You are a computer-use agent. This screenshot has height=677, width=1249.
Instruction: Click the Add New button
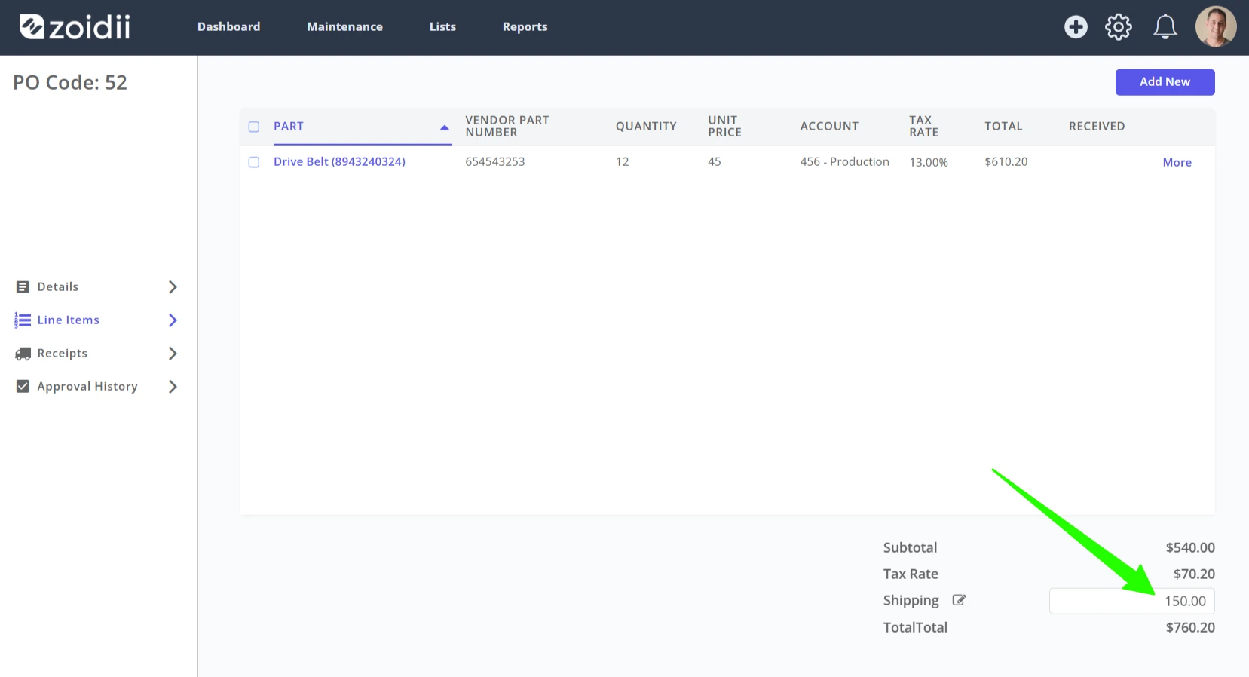1165,82
